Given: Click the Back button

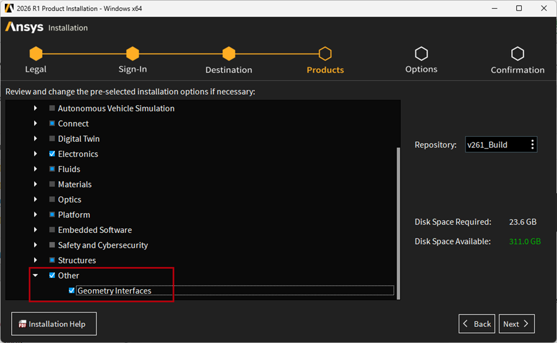Looking at the screenshot, I should coord(477,324).
